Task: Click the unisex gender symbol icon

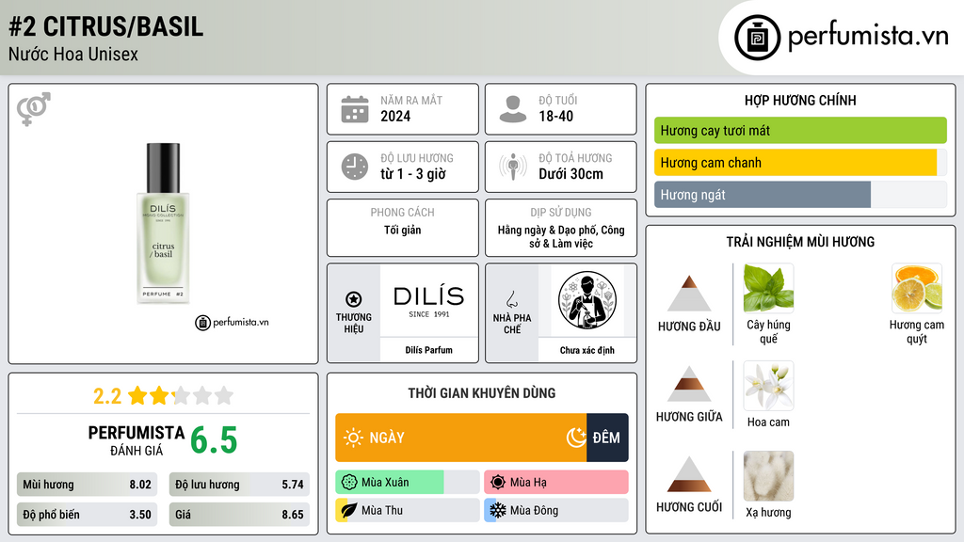Action: click(34, 109)
